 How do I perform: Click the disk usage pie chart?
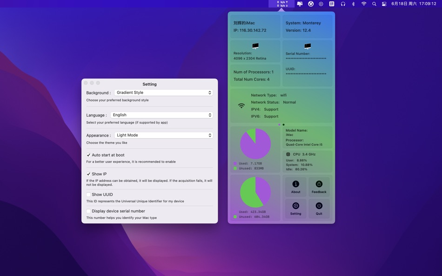[255, 192]
